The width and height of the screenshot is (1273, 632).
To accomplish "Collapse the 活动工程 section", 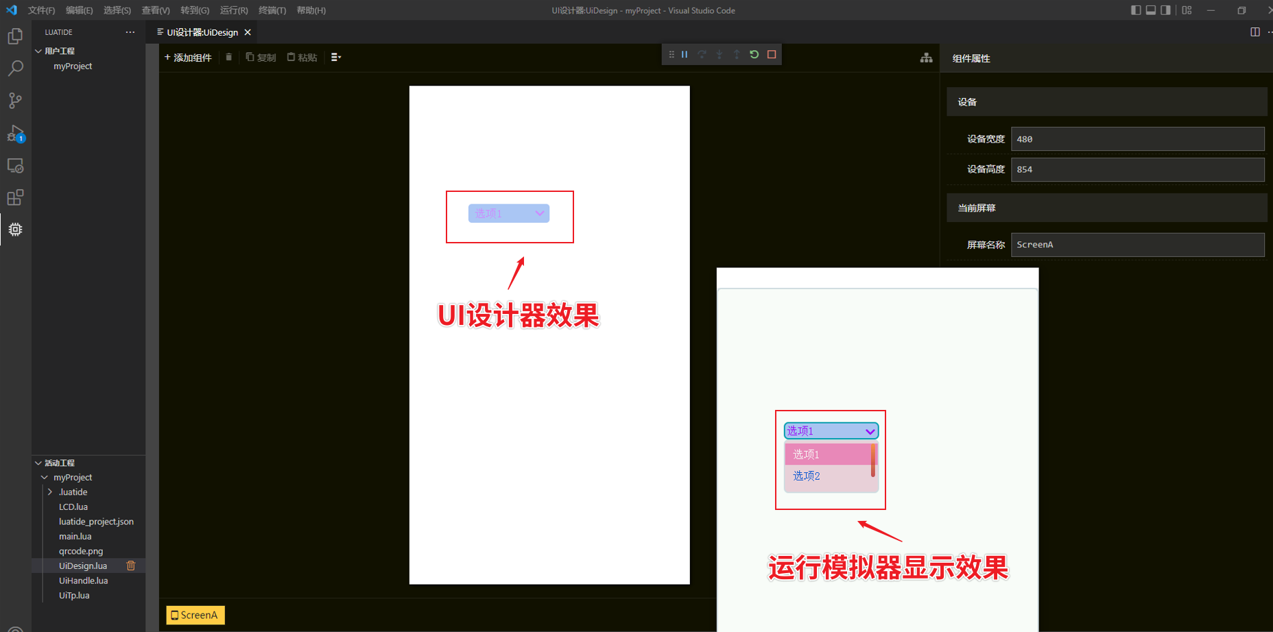I will [39, 463].
